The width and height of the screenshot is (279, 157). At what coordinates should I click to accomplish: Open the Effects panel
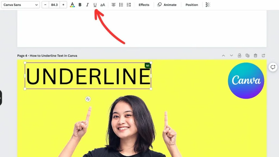click(x=144, y=5)
